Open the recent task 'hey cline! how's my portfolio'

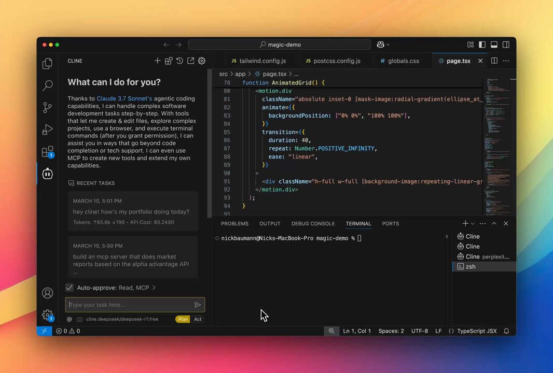133,211
